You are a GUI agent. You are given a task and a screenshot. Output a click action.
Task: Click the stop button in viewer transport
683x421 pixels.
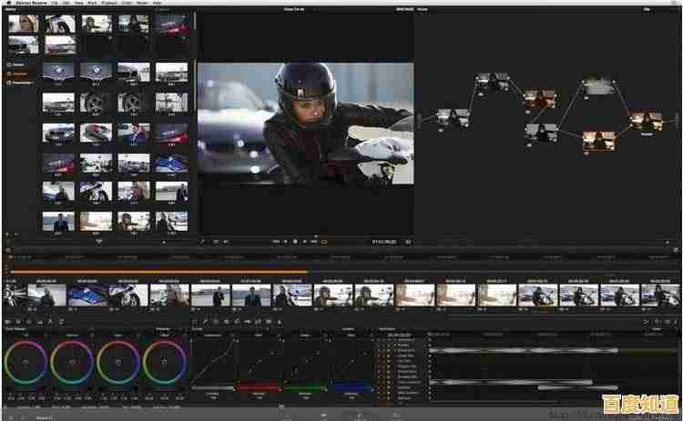point(293,242)
